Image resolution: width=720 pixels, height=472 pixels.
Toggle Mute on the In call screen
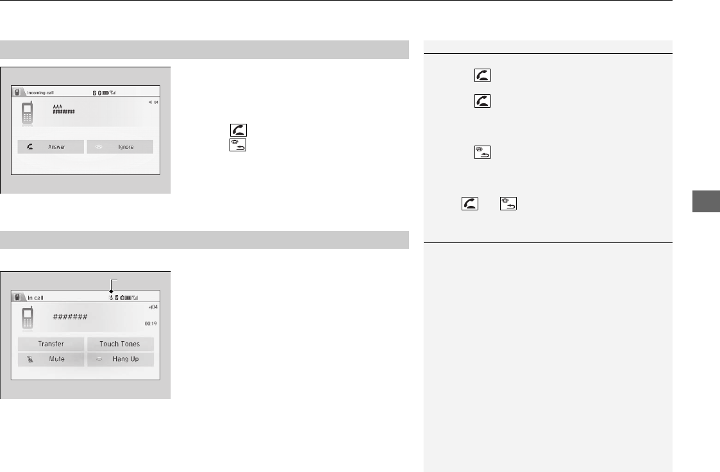pyautogui.click(x=51, y=359)
